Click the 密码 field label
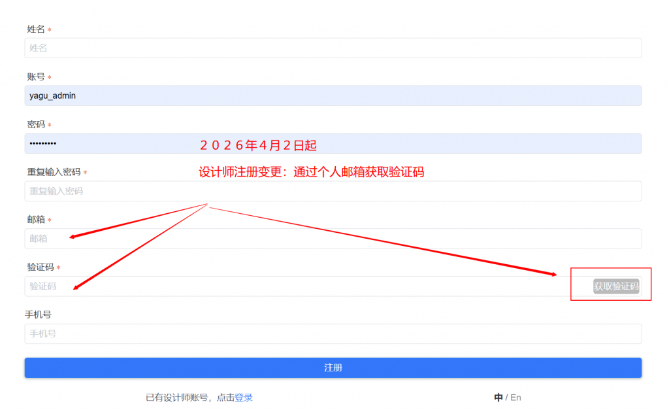 pos(36,124)
